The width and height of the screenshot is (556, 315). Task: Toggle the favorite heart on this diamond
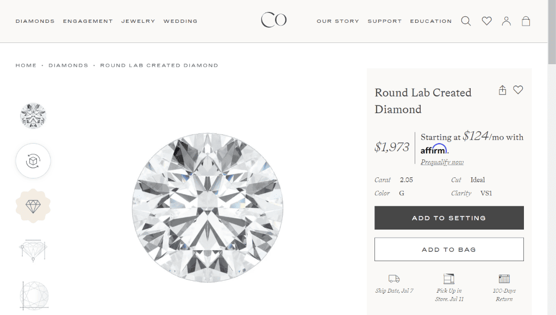518,90
